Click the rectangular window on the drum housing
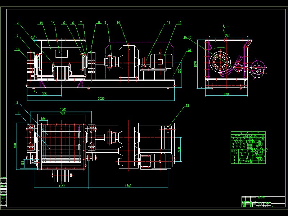 [61, 53]
